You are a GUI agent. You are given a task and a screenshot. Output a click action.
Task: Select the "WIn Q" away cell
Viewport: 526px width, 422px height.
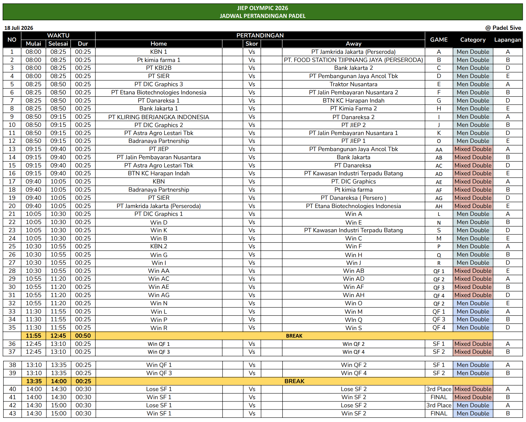(353, 320)
